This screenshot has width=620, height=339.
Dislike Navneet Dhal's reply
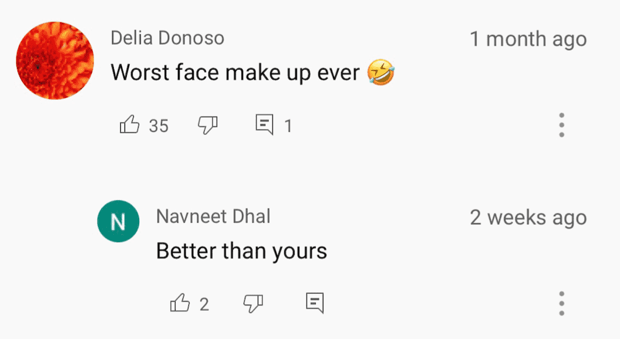[x=253, y=304]
